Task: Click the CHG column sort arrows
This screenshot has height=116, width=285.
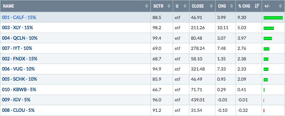Action: coord(231,6)
